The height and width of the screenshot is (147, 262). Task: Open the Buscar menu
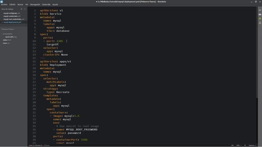coord(20,4)
